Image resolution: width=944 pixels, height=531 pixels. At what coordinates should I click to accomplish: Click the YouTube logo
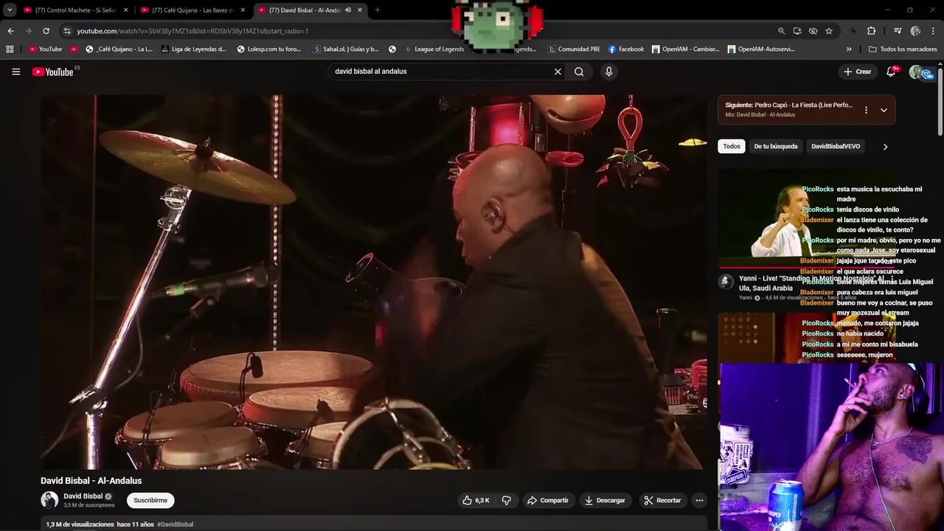(53, 72)
